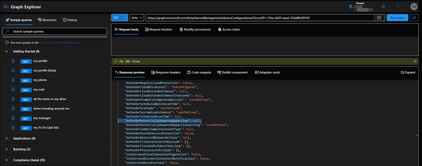Click the search magnifier icon
Viewport: 422px width, 166px height.
[8, 31]
